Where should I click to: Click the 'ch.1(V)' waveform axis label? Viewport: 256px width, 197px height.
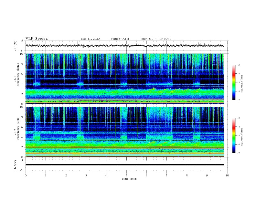tap(16, 46)
